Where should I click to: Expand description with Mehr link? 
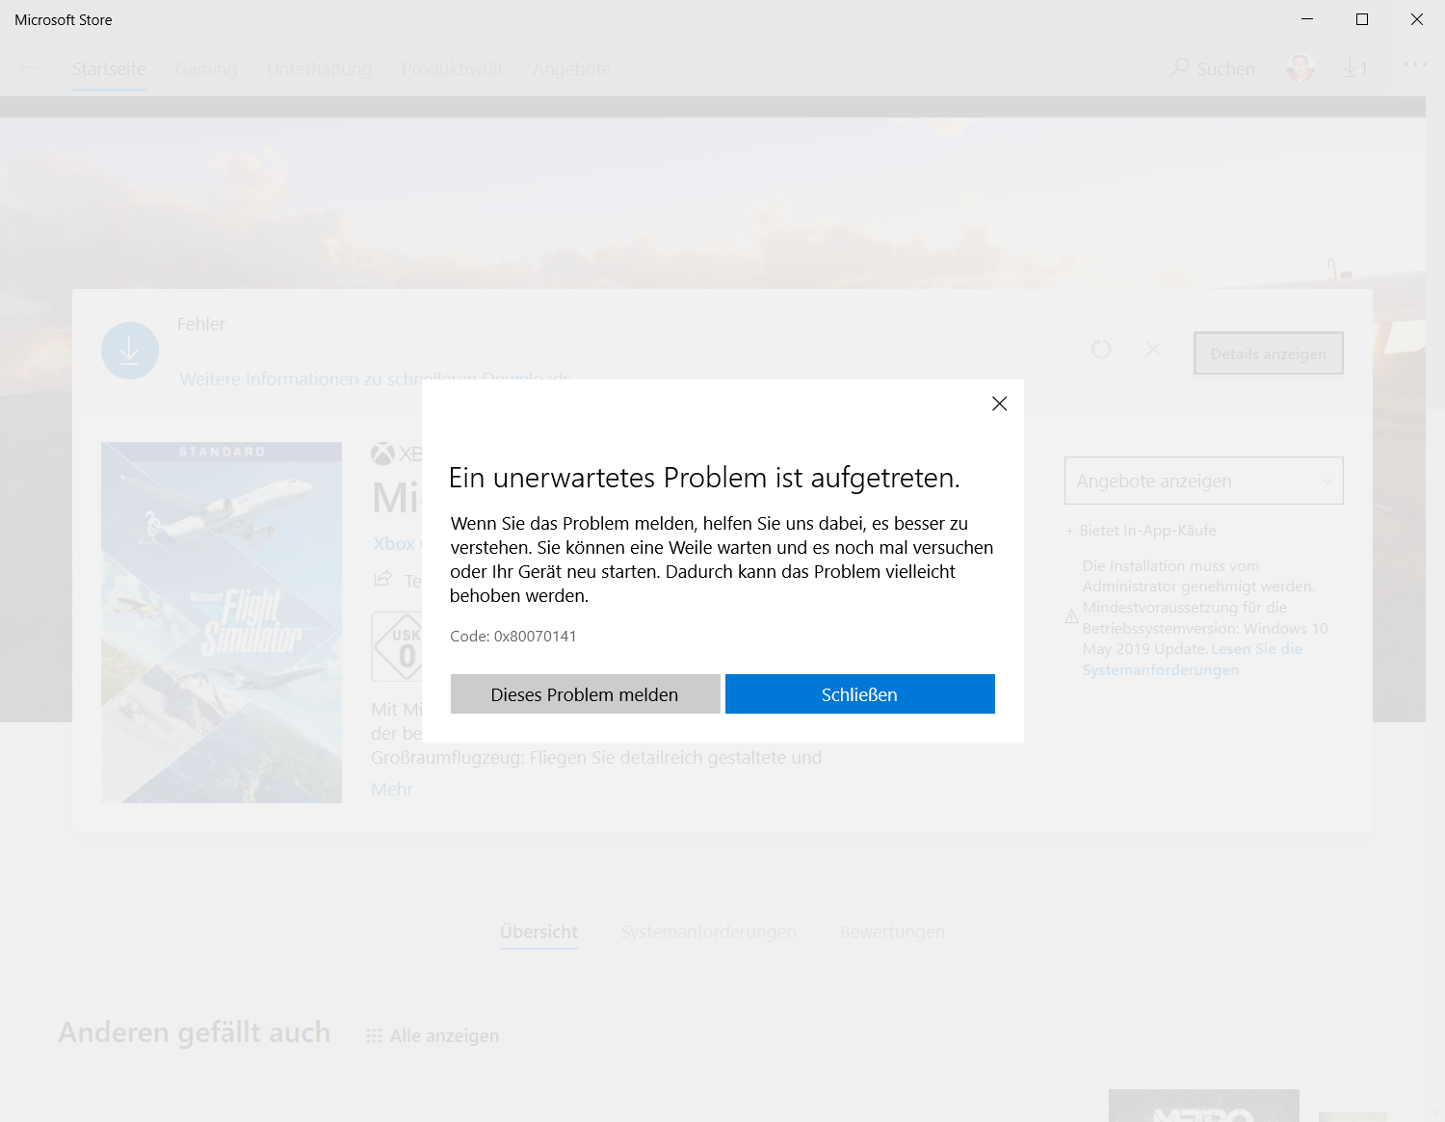pyautogui.click(x=392, y=790)
